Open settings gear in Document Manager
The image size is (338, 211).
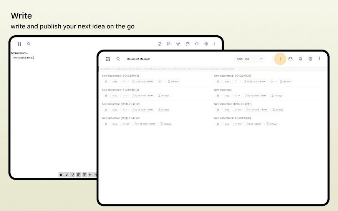point(310,59)
